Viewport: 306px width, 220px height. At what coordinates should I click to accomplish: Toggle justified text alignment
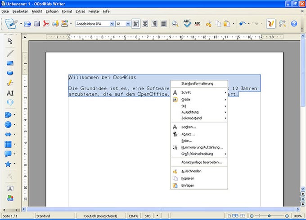[163, 24]
